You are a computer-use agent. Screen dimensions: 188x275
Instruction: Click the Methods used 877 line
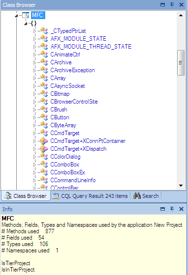(x=28, y=231)
